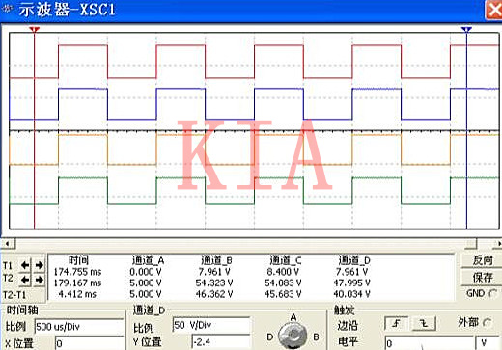Move cursor T1 right with its arrow
502x350 pixels.
[x=40, y=265]
